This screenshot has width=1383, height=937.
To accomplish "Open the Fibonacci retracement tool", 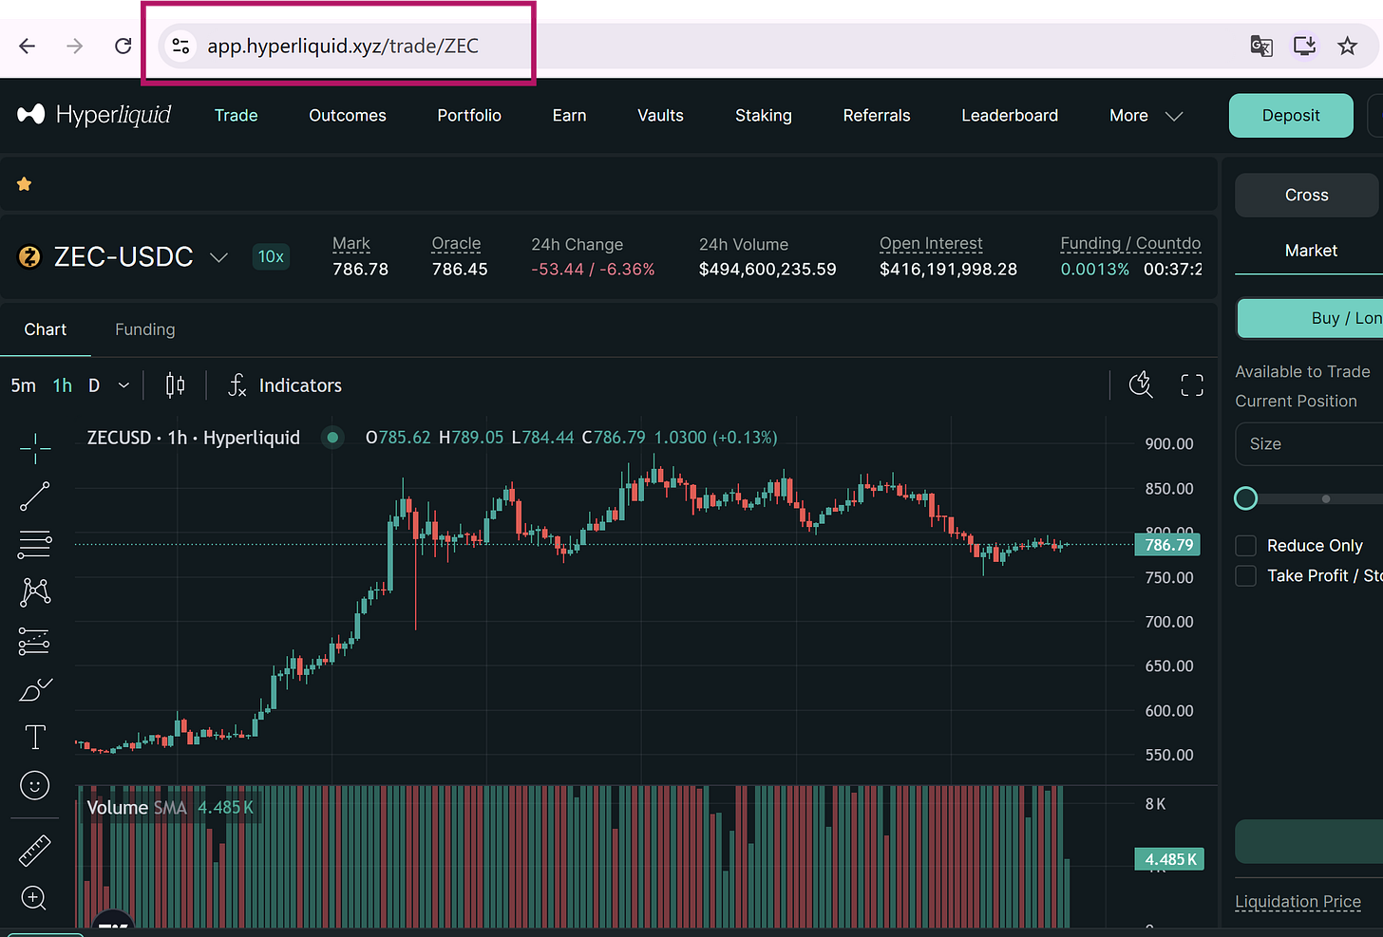I will click(35, 544).
